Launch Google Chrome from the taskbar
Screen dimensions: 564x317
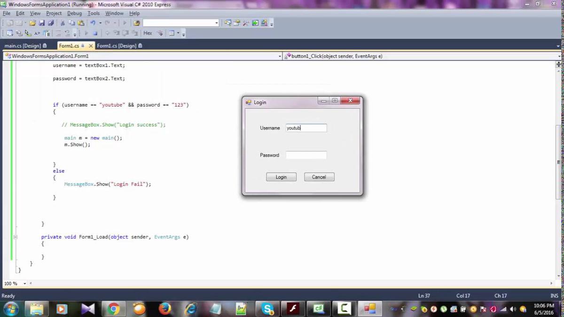[113, 309]
